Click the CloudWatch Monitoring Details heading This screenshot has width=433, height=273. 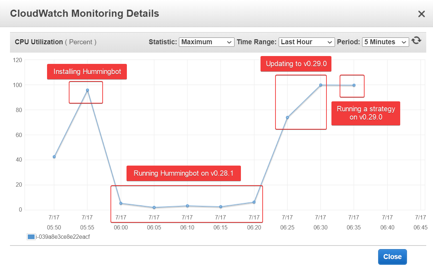click(84, 14)
